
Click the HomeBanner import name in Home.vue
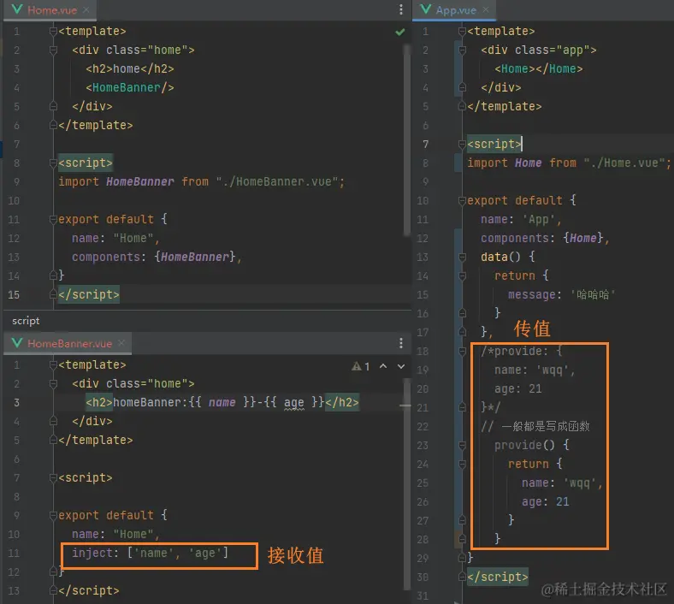click(x=140, y=182)
